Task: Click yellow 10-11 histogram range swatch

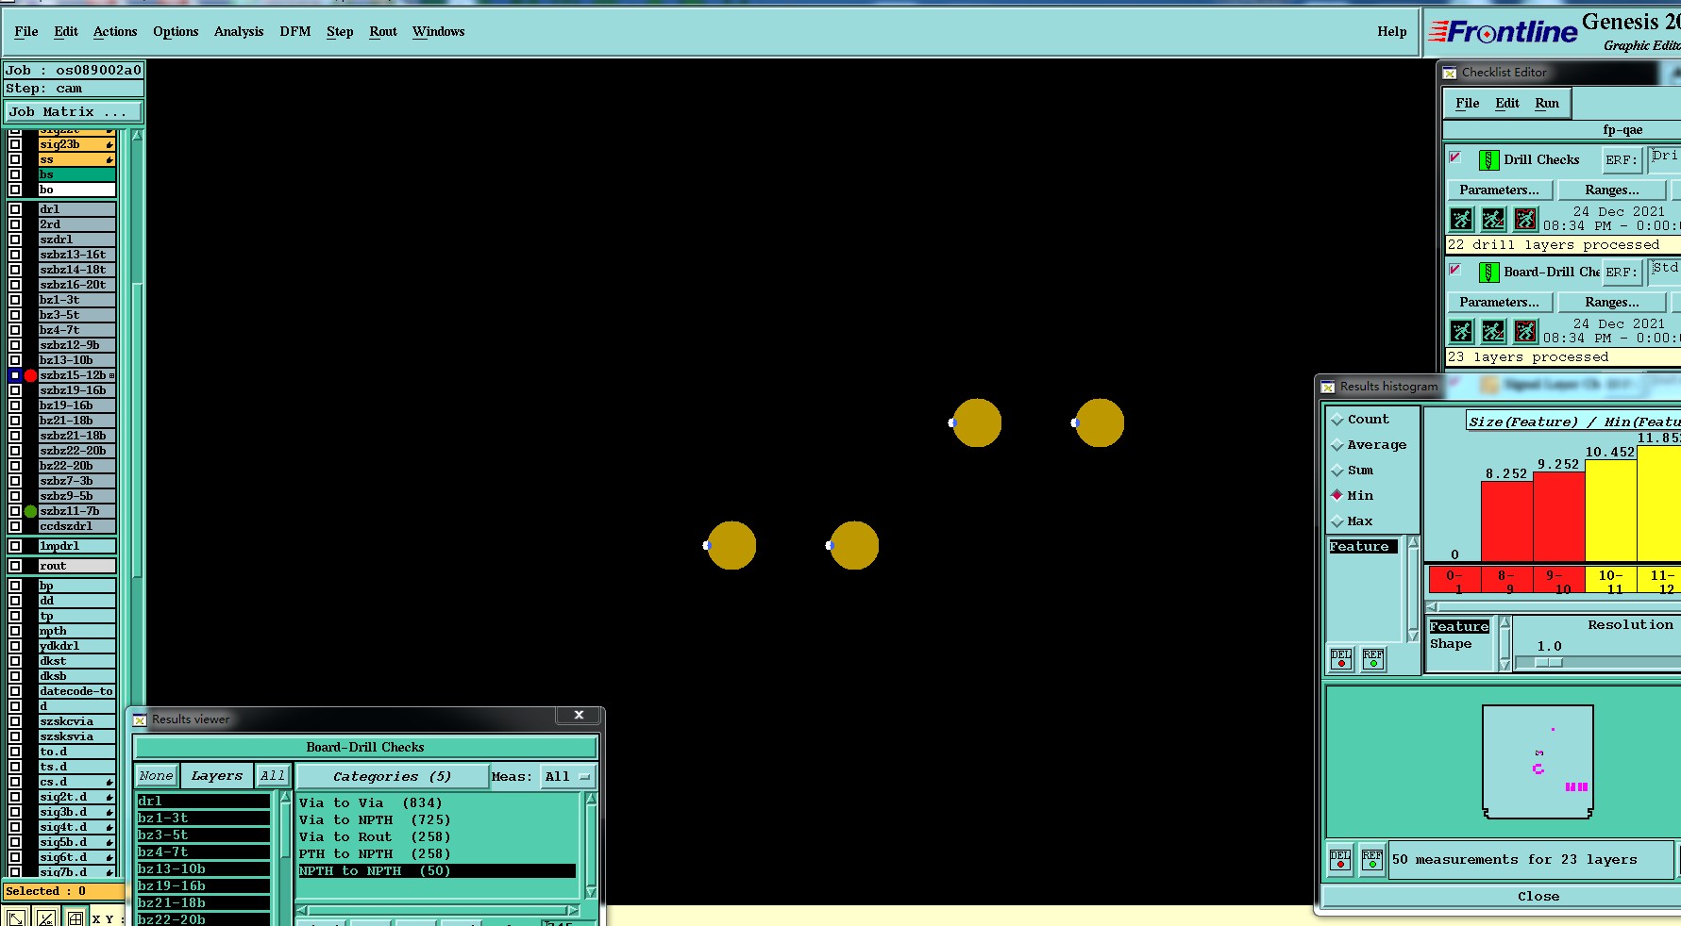Action: tap(1611, 580)
